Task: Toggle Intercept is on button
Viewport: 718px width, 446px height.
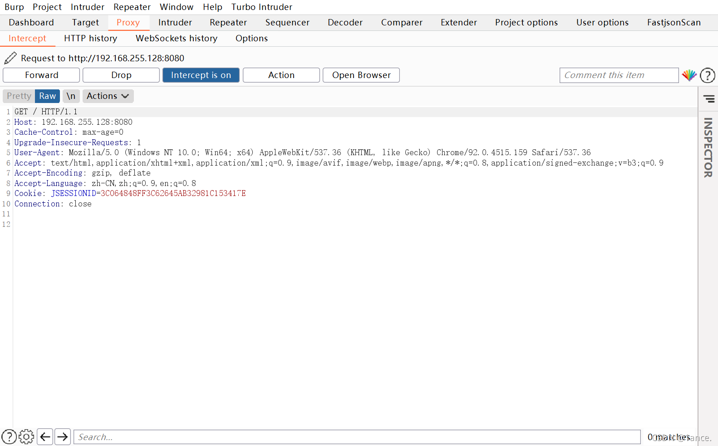Action: click(x=201, y=75)
